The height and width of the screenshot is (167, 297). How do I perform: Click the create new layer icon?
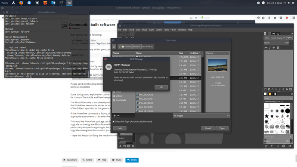266,89
